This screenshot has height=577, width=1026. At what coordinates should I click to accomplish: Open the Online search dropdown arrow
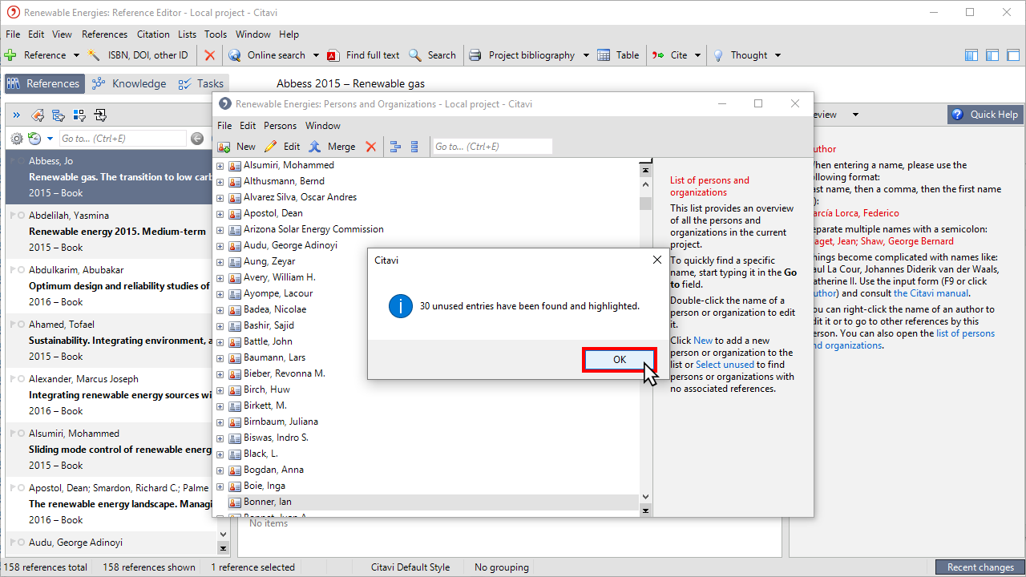coord(316,55)
